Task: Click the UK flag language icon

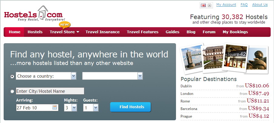Action: (x=203, y=5)
